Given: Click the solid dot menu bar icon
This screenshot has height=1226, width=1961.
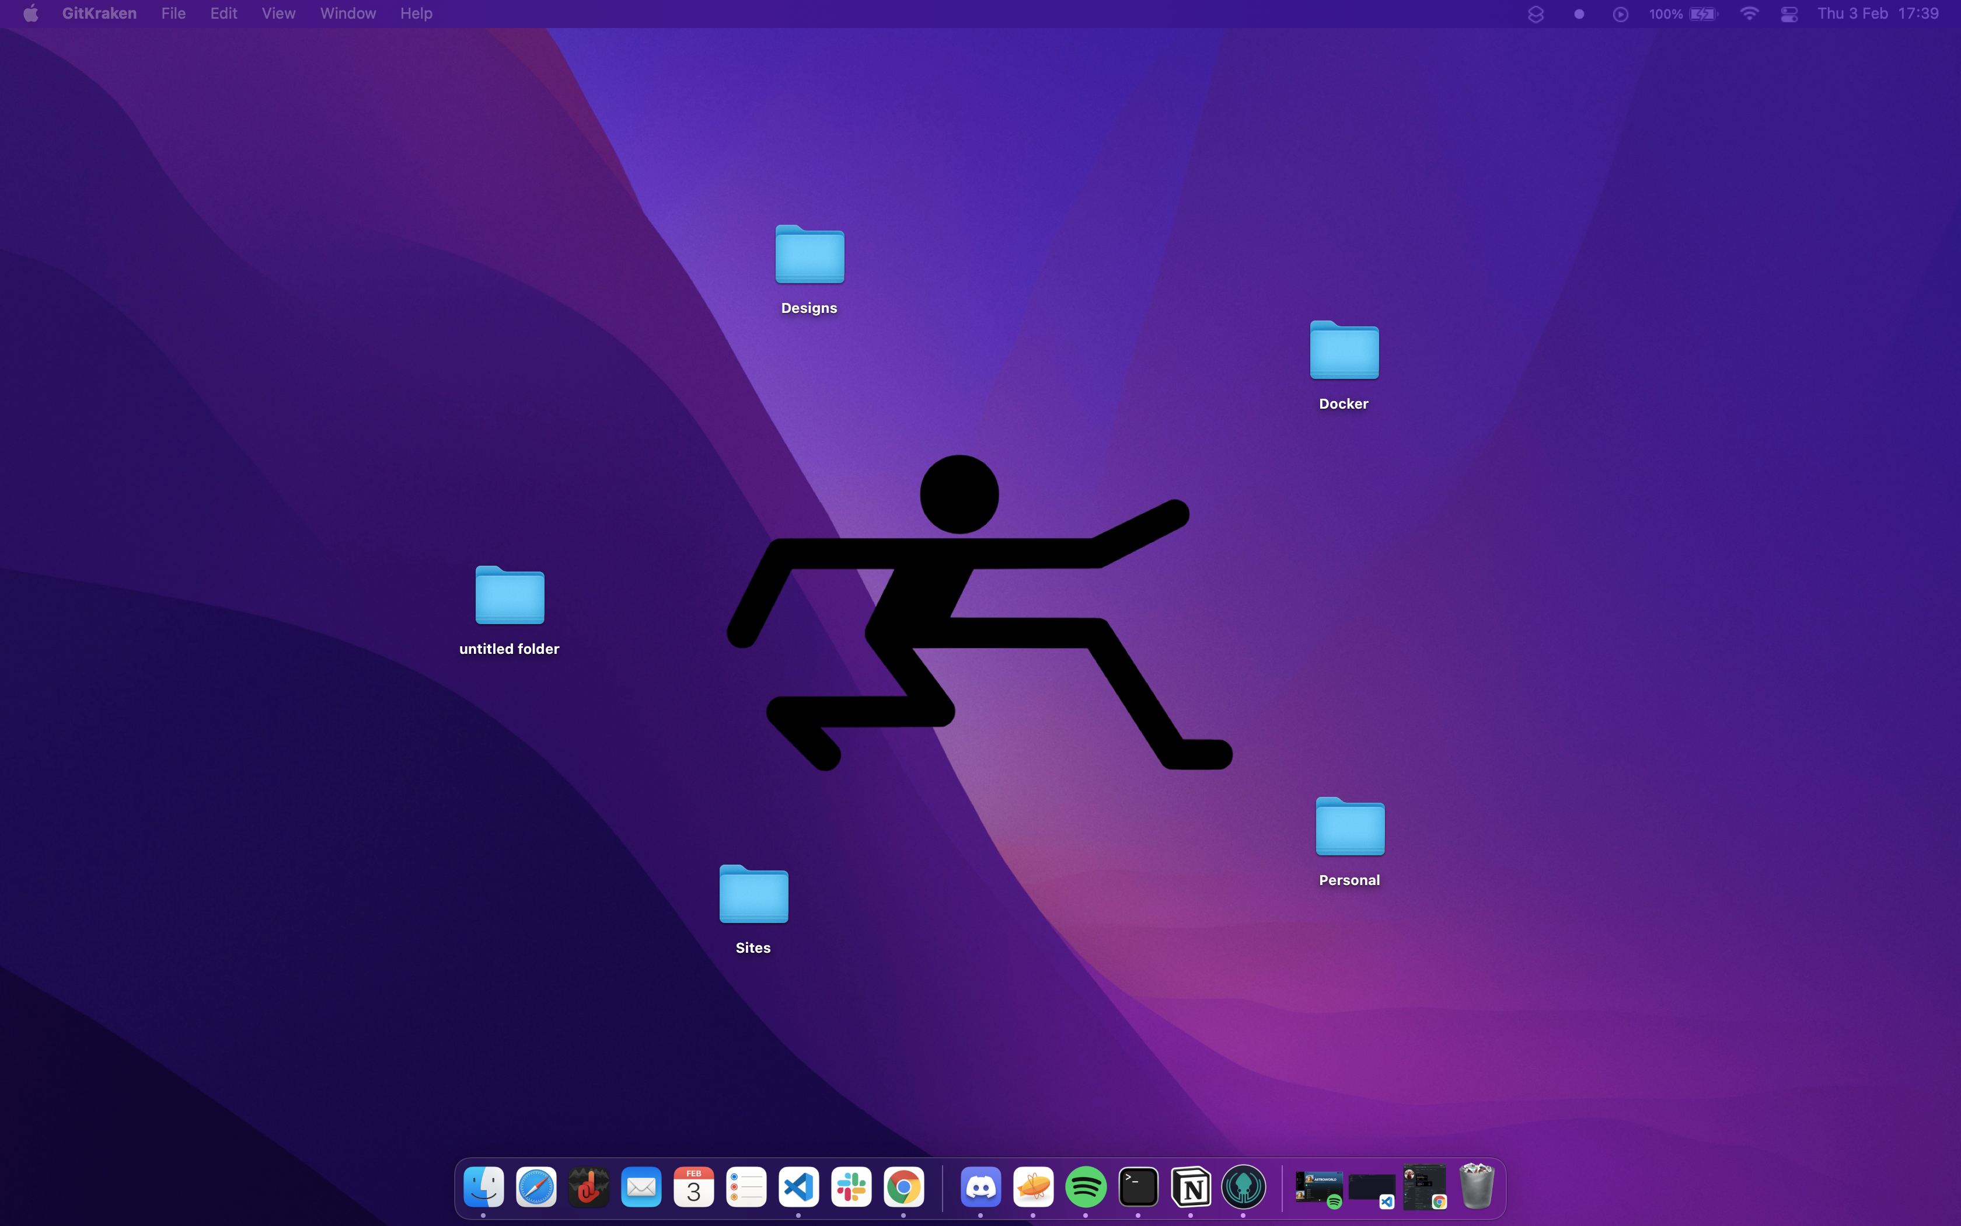Looking at the screenshot, I should coord(1579,14).
